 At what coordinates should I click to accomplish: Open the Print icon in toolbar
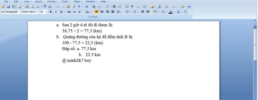pos(27,7)
